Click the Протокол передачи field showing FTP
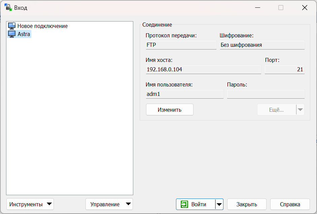The width and height of the screenshot is (317, 214). coord(181,45)
